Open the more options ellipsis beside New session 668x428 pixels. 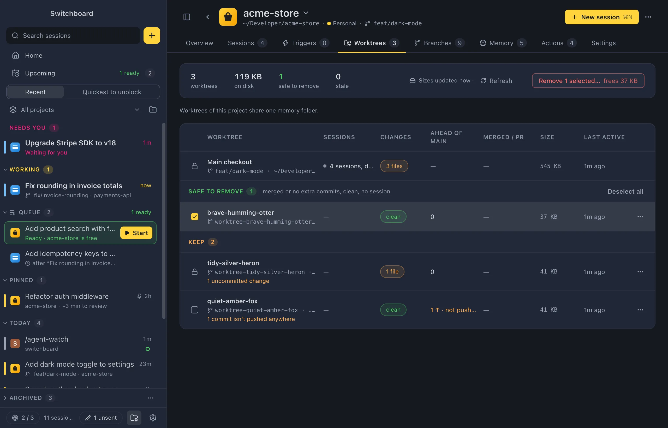tap(648, 17)
